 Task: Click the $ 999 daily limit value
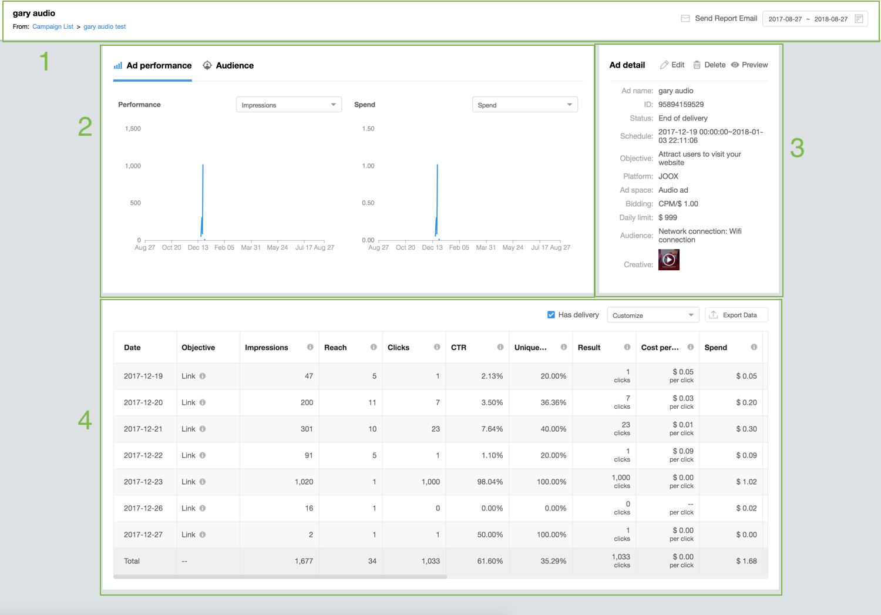[x=668, y=217]
